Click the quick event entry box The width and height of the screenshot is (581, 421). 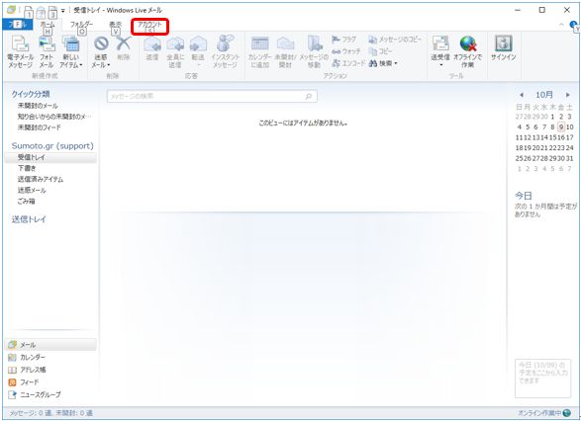(x=542, y=379)
